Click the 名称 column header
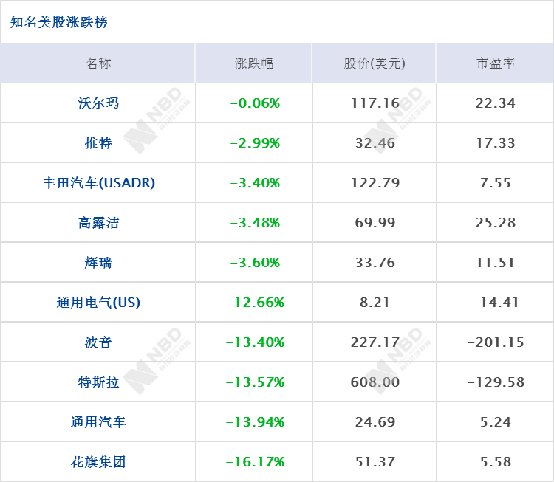 (98, 63)
